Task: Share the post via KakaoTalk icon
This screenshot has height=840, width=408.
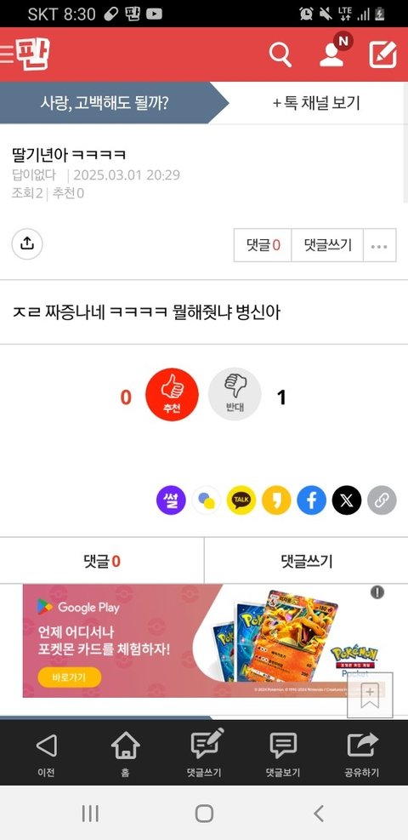Action: [x=241, y=500]
